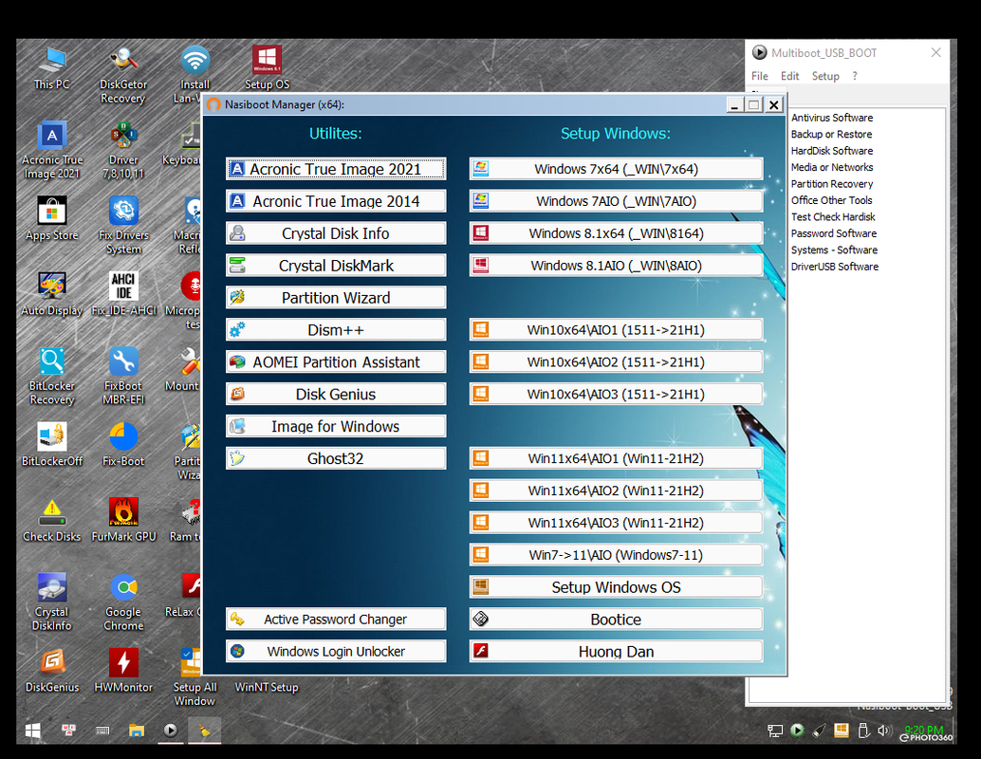Click the Setup Windows OS button
The width and height of the screenshot is (981, 759).
(617, 587)
